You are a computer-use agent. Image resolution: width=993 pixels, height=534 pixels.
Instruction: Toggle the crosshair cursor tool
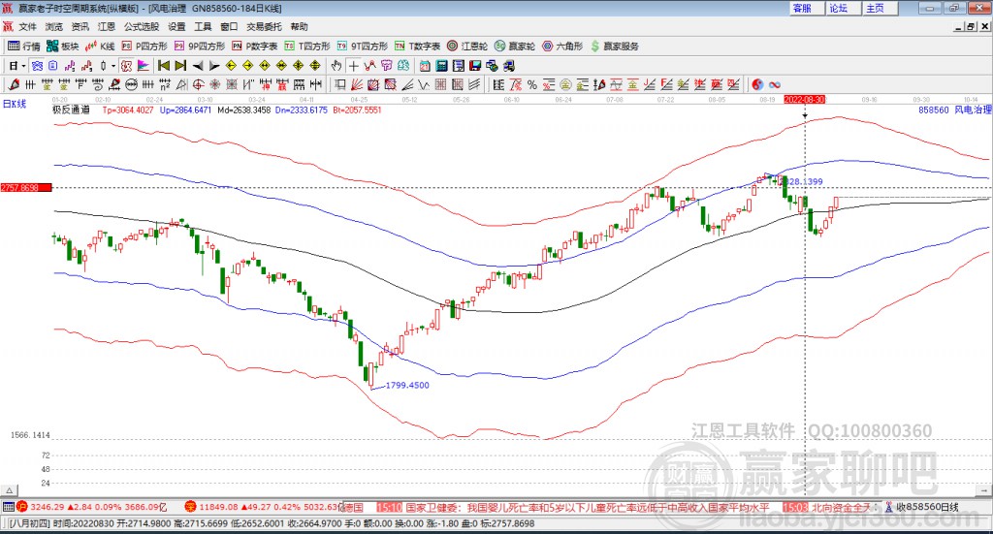pos(353,66)
